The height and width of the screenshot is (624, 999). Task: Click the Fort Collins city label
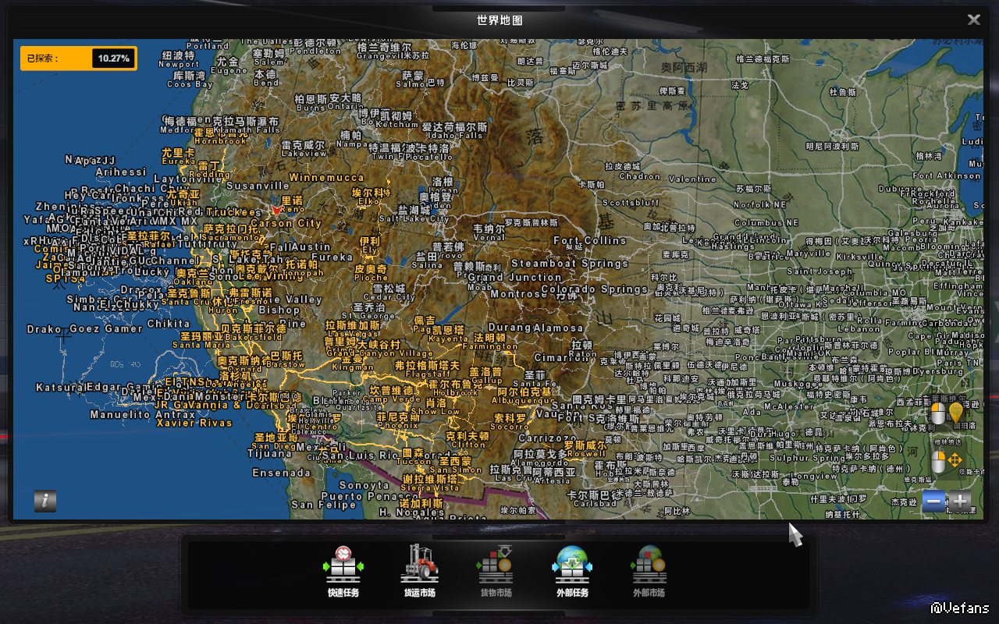point(589,241)
